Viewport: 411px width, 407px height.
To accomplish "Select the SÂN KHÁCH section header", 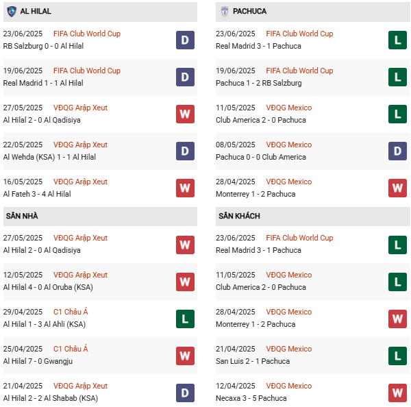I will (x=239, y=217).
